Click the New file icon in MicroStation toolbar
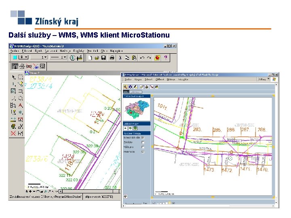This screenshot has width=291, height=218. pyautogui.click(x=90, y=58)
